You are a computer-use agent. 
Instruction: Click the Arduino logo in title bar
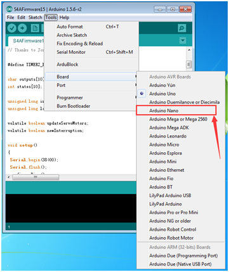[9, 9]
